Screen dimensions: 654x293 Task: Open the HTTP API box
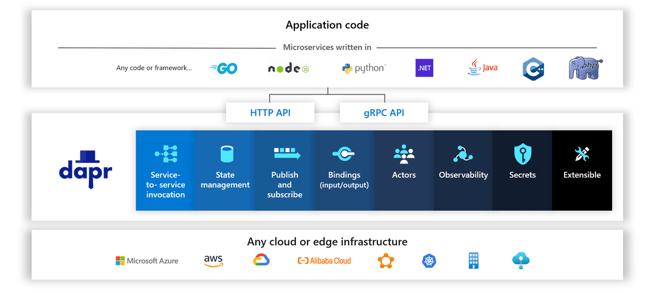coord(270,113)
